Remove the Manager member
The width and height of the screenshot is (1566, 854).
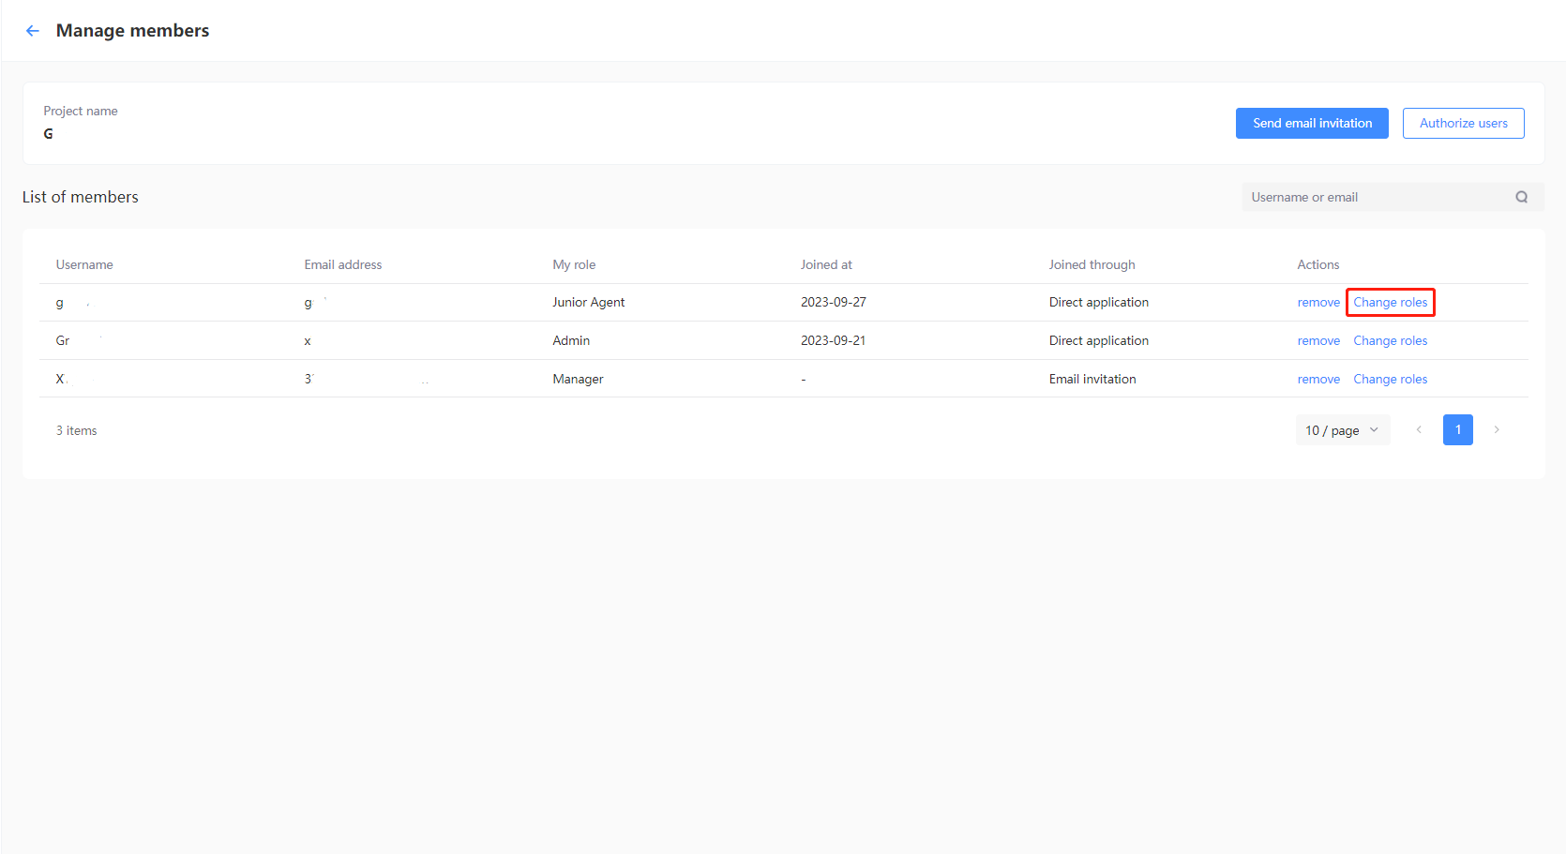(1318, 380)
